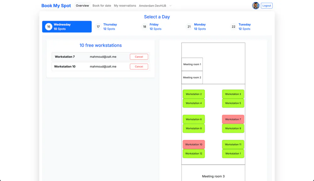The height and width of the screenshot is (181, 314).
Task: Open Book for date
Action: click(102, 5)
